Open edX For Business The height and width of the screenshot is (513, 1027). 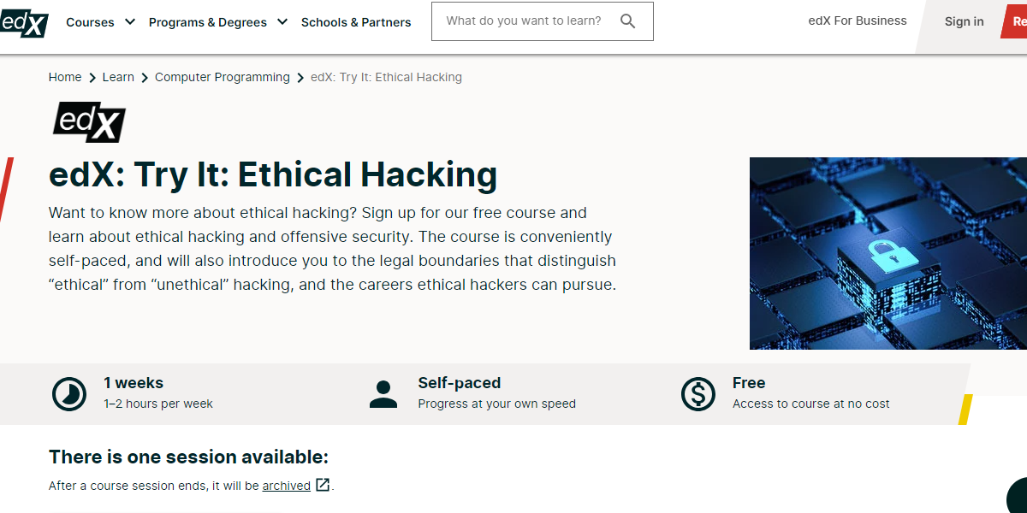tap(857, 21)
